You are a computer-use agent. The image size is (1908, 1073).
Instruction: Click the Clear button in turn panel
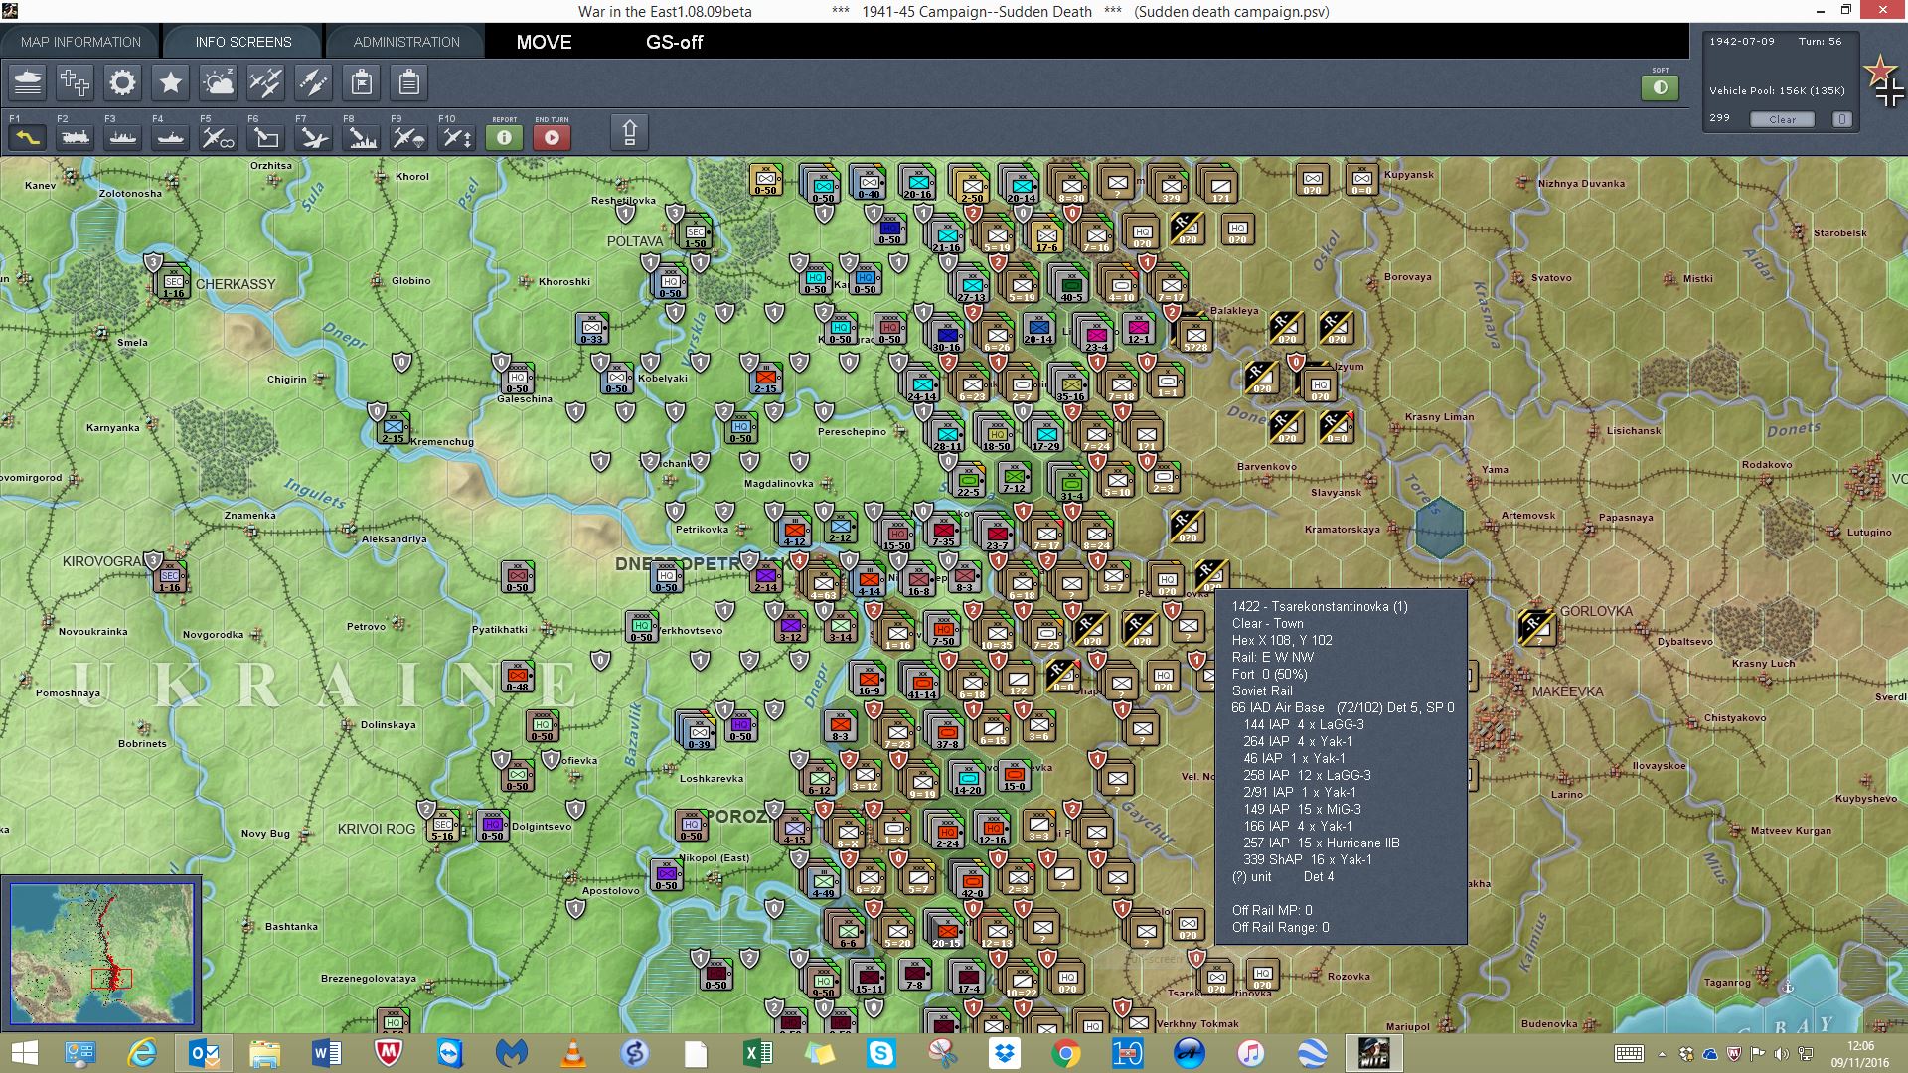[1782, 119]
